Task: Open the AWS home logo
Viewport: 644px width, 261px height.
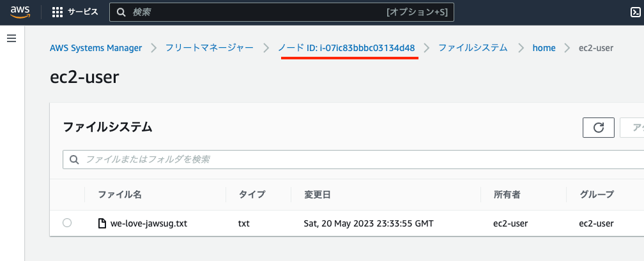Action: (x=20, y=12)
